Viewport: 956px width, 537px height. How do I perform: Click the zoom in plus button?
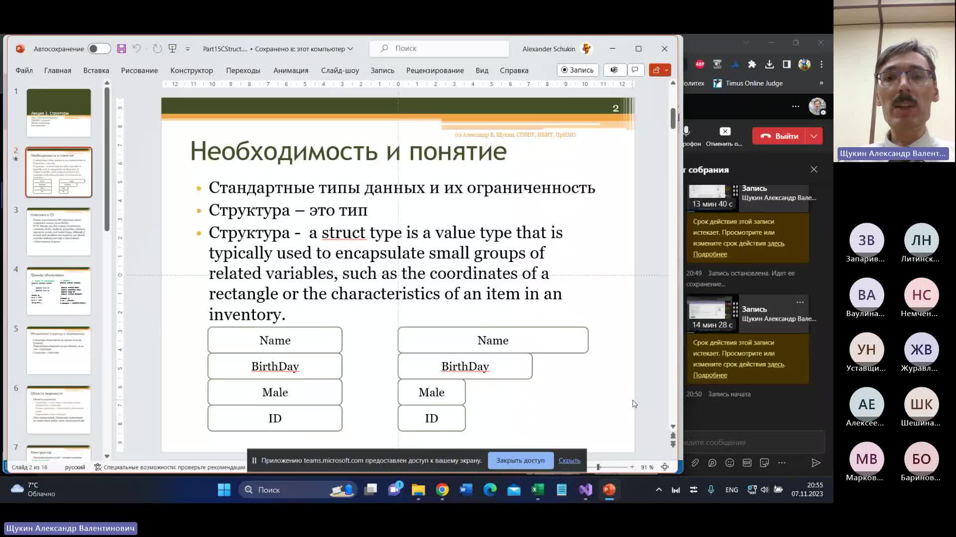coord(632,467)
